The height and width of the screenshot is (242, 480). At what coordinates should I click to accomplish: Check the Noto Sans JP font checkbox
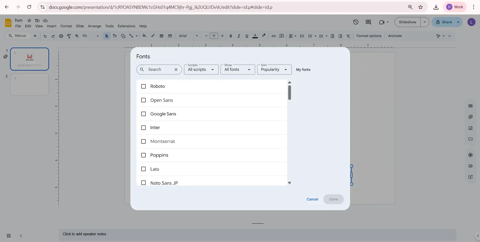[143, 183]
